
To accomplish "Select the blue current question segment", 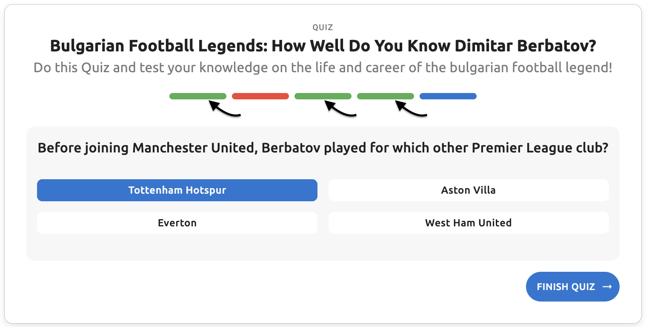I will tap(448, 96).
